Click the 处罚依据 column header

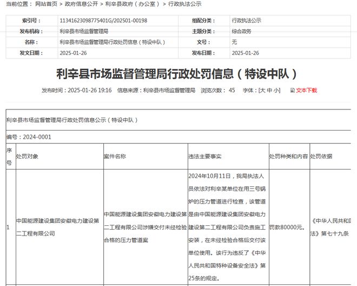pos(330,157)
